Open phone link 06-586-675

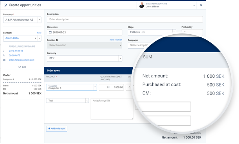coord(14,55)
